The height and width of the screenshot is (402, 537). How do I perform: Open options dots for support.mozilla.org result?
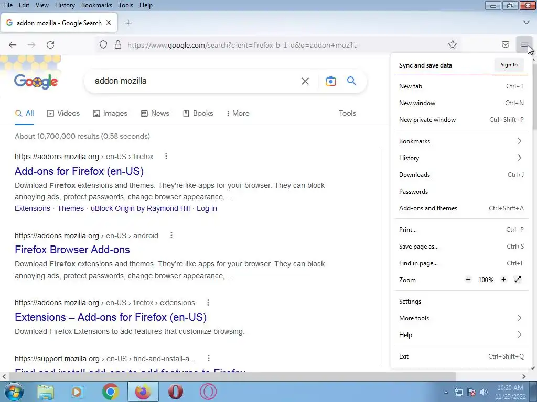point(209,358)
